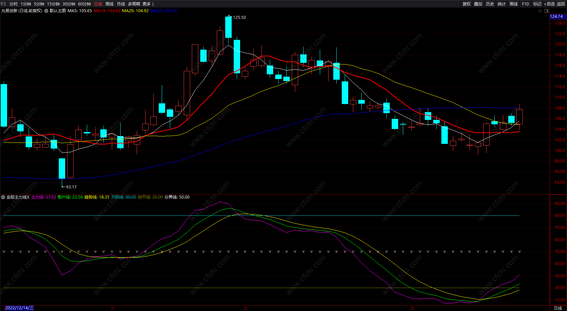
Task: Click the 2022/12/14 date marker on timeline
Action: (x=19, y=308)
